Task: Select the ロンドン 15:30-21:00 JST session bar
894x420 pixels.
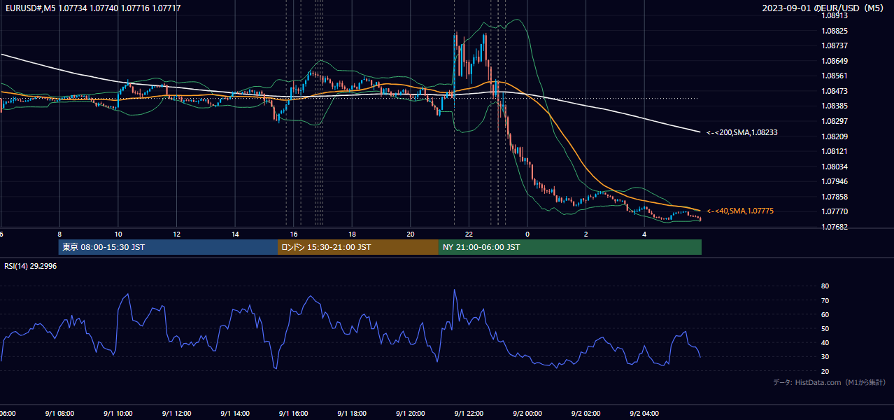Action: pyautogui.click(x=358, y=247)
